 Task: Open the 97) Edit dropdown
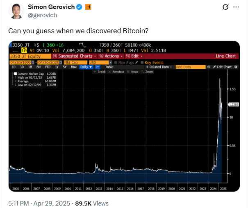click(x=134, y=56)
